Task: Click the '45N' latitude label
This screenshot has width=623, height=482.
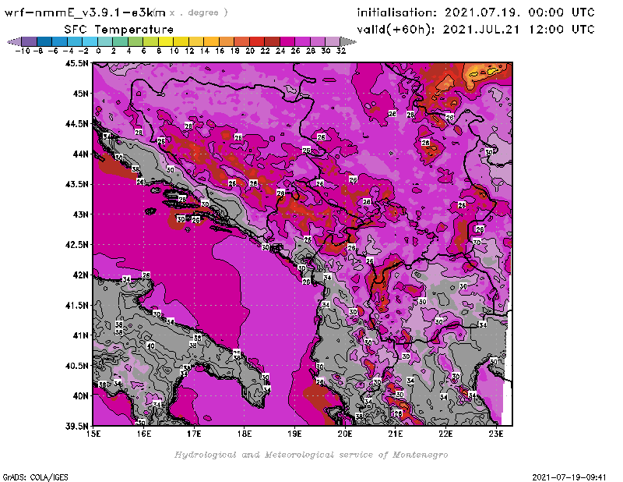Action: pyautogui.click(x=80, y=94)
